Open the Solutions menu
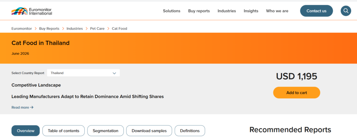Image resolution: width=357 pixels, height=139 pixels. (x=172, y=11)
